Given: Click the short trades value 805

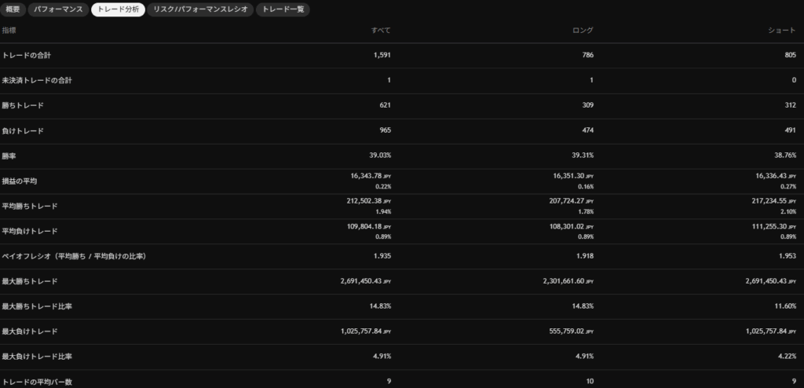Looking at the screenshot, I should click(790, 55).
